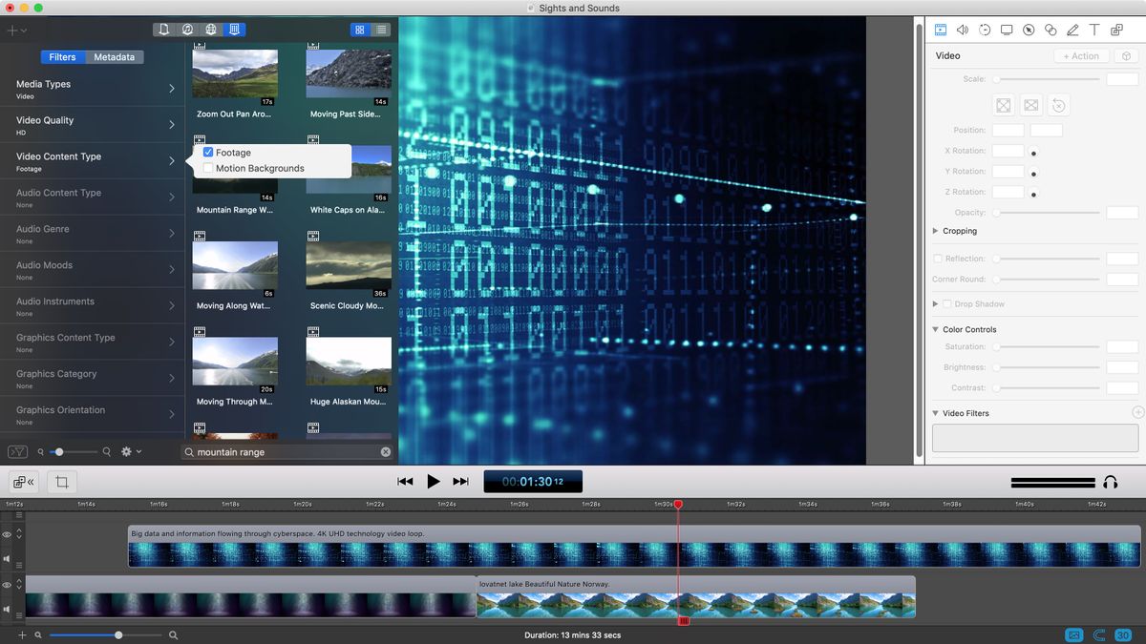Open the picture-in-picture inspector pane
1146x644 pixels.
click(1116, 30)
